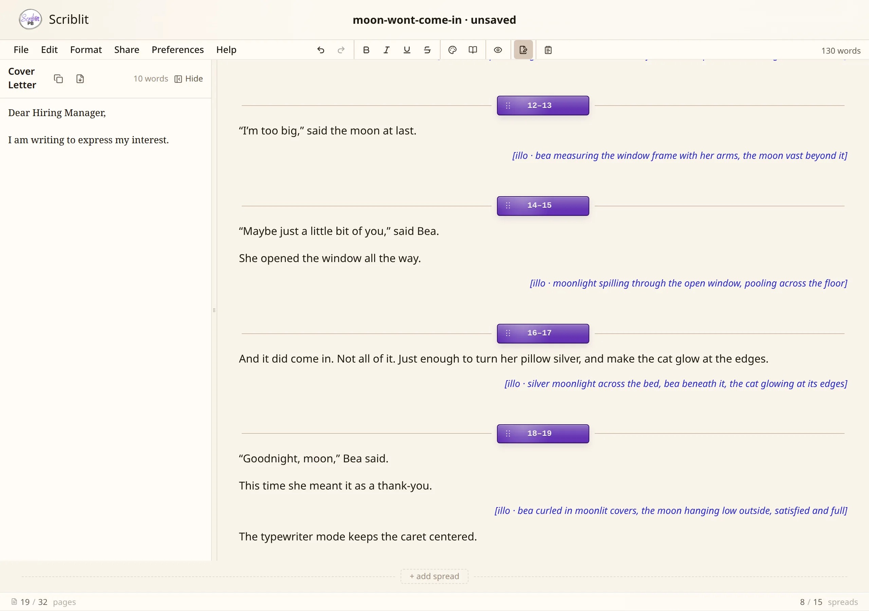Click the illo note about bea curled in covers
The image size is (869, 611).
[x=671, y=511]
